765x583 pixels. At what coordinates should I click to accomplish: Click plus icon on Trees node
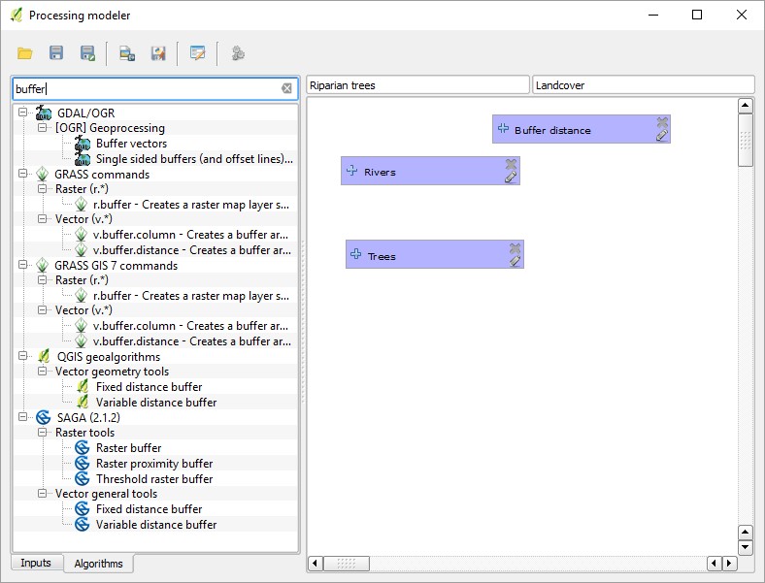[356, 254]
